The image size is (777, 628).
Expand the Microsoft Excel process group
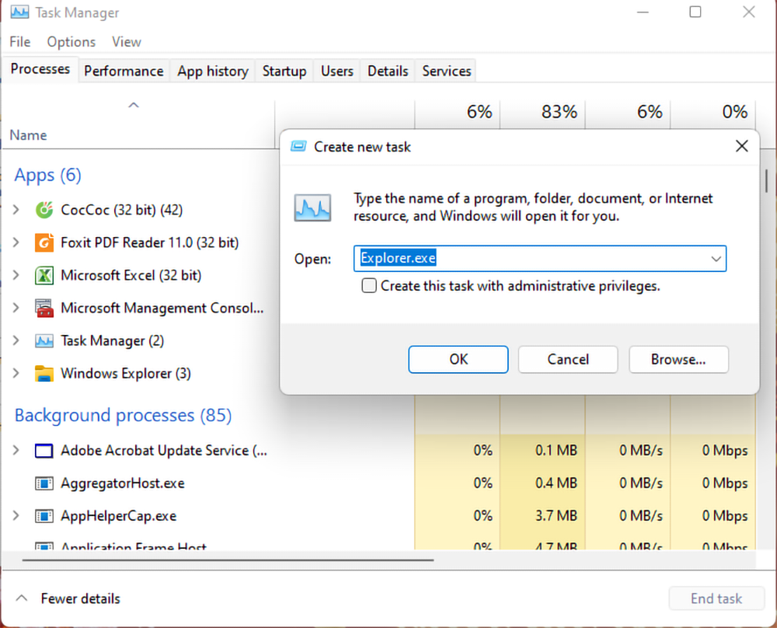click(x=16, y=275)
